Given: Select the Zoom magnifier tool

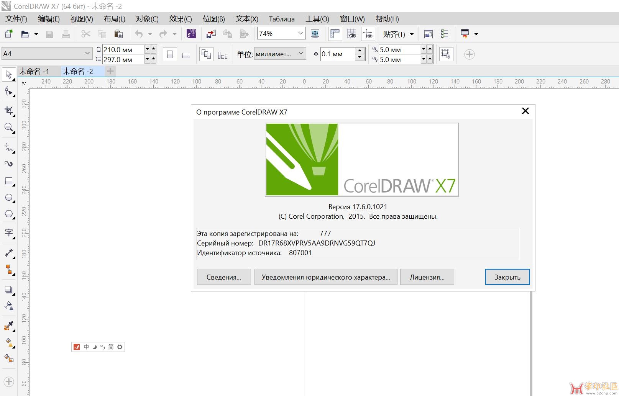Looking at the screenshot, I should coord(9,128).
